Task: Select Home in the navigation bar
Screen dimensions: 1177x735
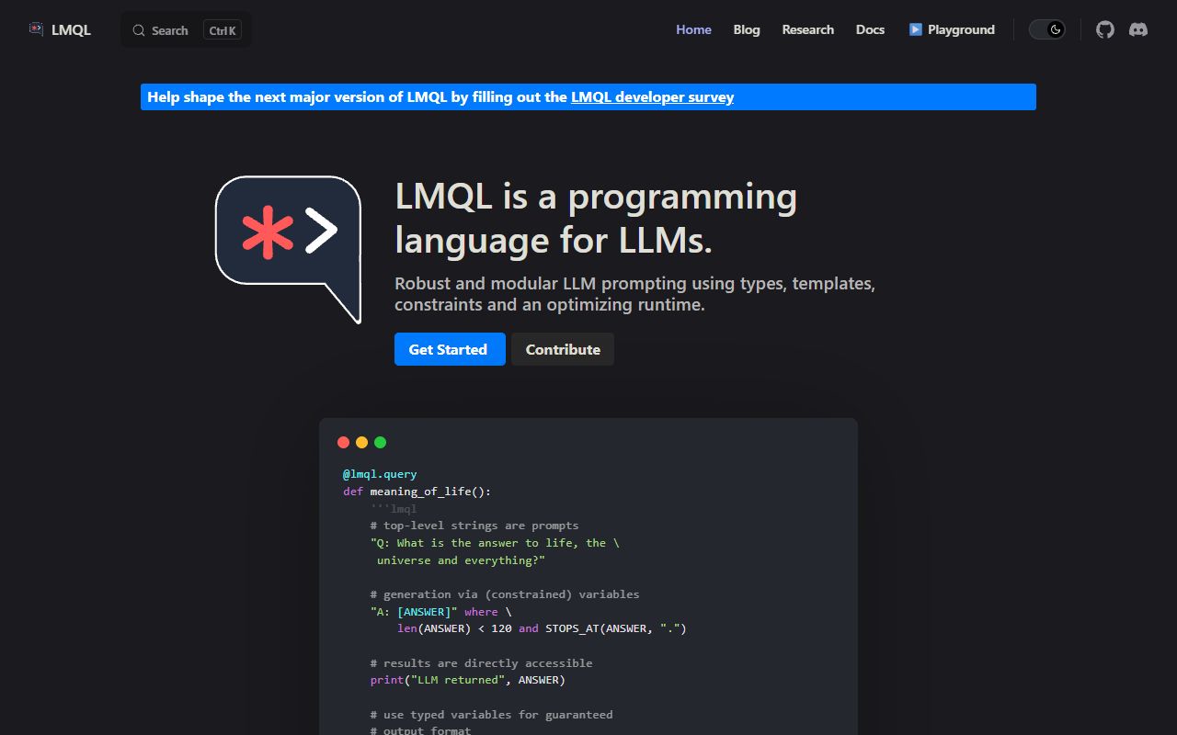Action: tap(693, 29)
